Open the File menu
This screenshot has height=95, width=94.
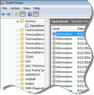[4, 8]
